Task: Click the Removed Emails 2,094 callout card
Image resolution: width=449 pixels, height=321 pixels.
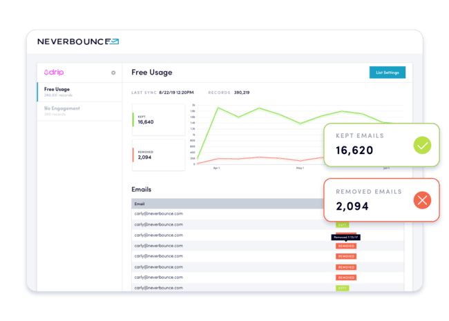Action: pyautogui.click(x=380, y=201)
